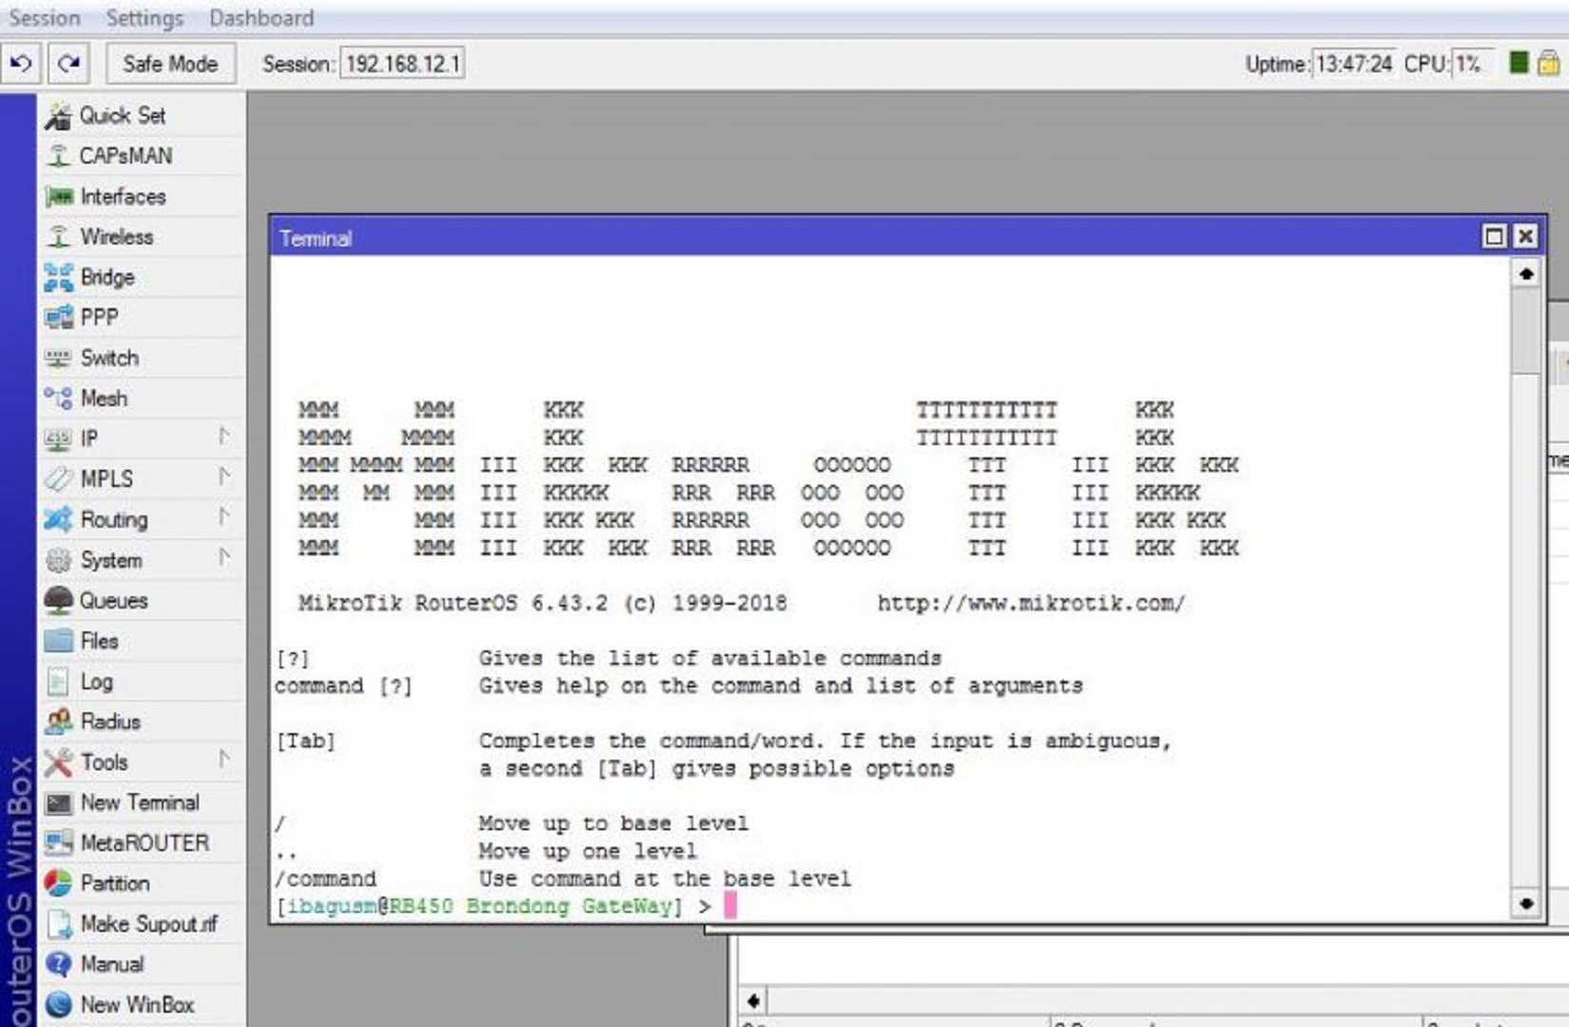Click the undo arrow icon in toolbar
Viewport: 1569px width, 1027px height.
20,64
